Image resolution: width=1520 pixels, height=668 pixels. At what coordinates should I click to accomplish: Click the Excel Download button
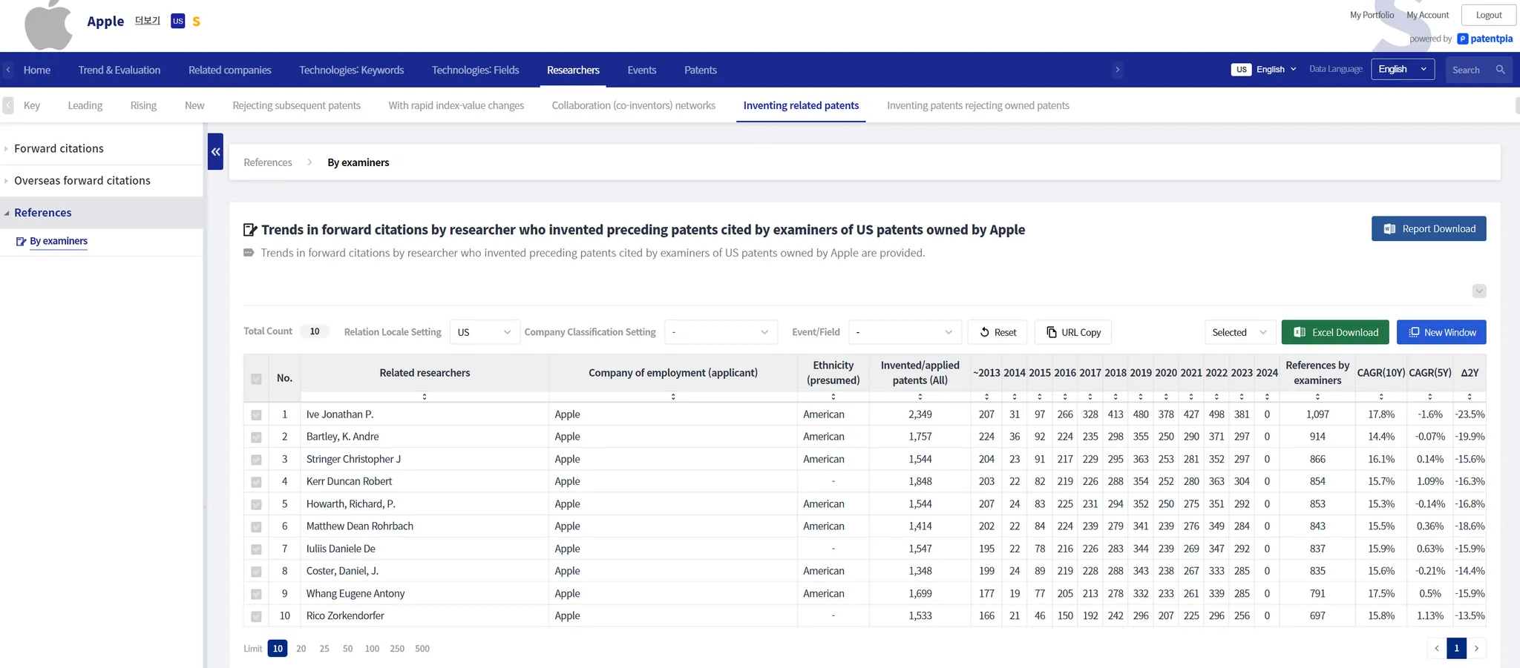coord(1335,332)
